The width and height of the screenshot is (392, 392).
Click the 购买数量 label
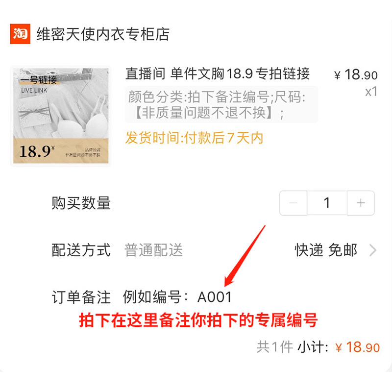(81, 203)
